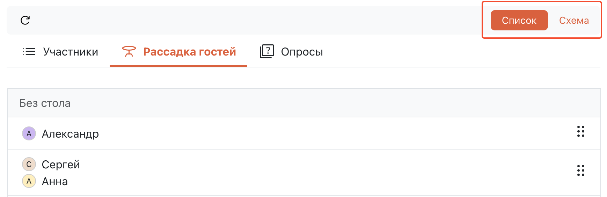Click the guest name Анна
This screenshot has height=197, width=607.
pos(55,181)
